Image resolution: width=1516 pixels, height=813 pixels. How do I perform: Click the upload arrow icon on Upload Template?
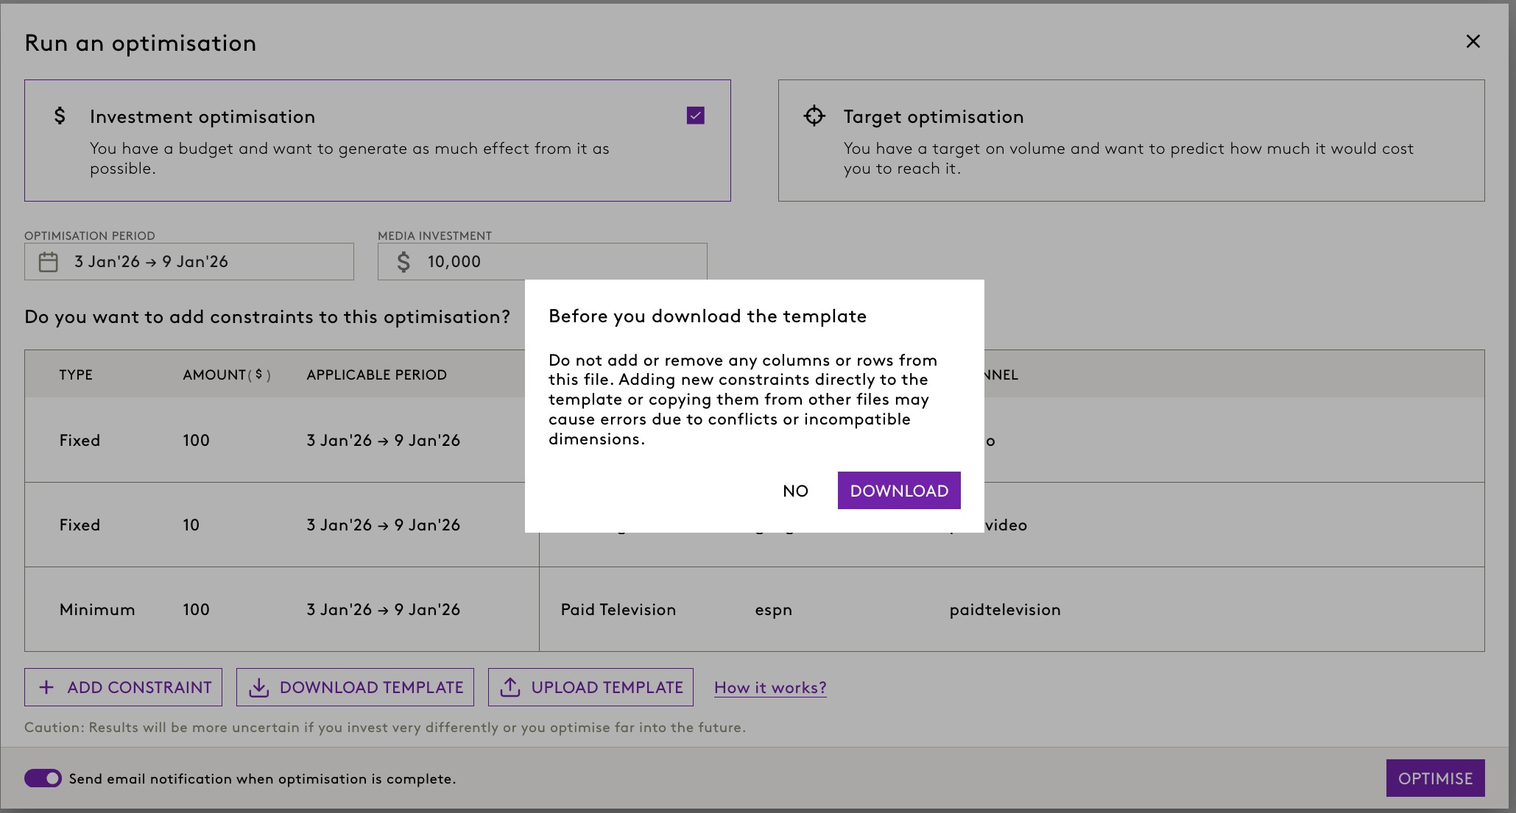point(510,687)
